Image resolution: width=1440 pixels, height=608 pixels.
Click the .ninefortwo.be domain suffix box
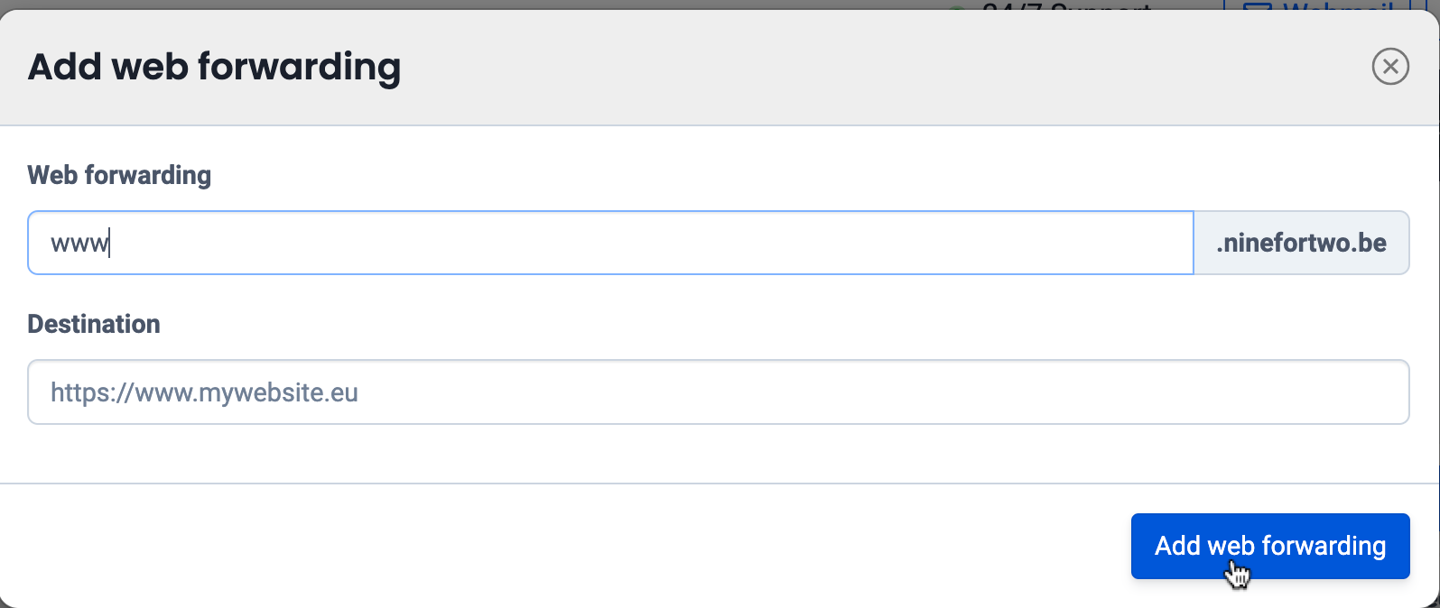tap(1301, 243)
